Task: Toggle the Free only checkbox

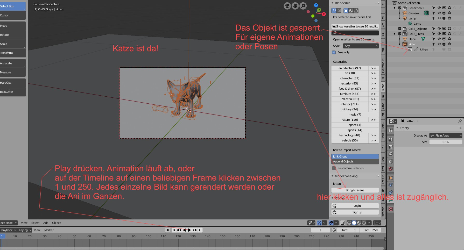Action: pos(334,52)
